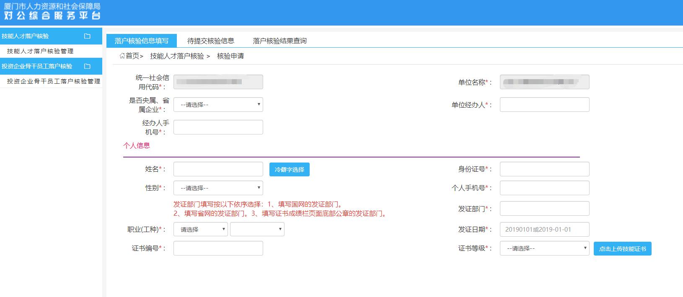The image size is (683, 297).
Task: Switch to the 落户核验信息填写 tab
Action: (x=142, y=41)
